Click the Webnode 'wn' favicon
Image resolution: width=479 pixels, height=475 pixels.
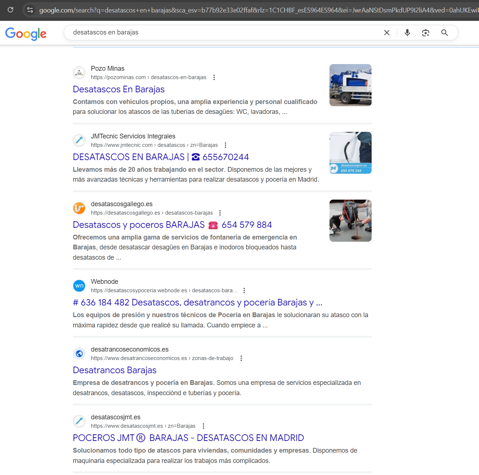click(x=79, y=286)
